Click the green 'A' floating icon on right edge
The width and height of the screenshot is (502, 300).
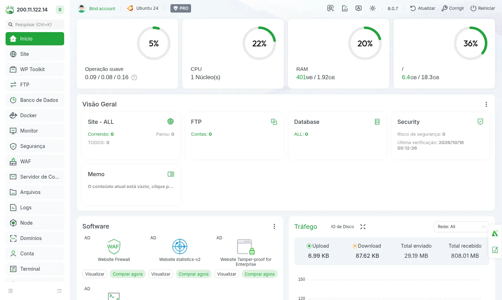tap(495, 233)
